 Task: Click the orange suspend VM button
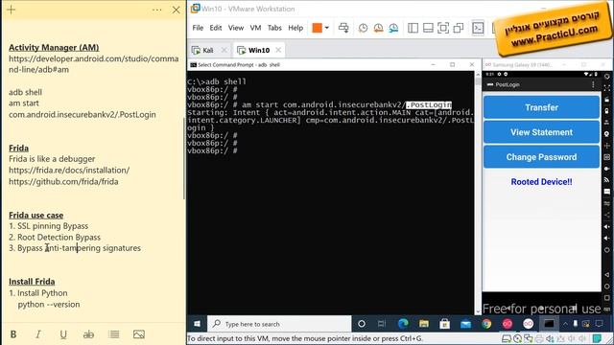(x=317, y=28)
